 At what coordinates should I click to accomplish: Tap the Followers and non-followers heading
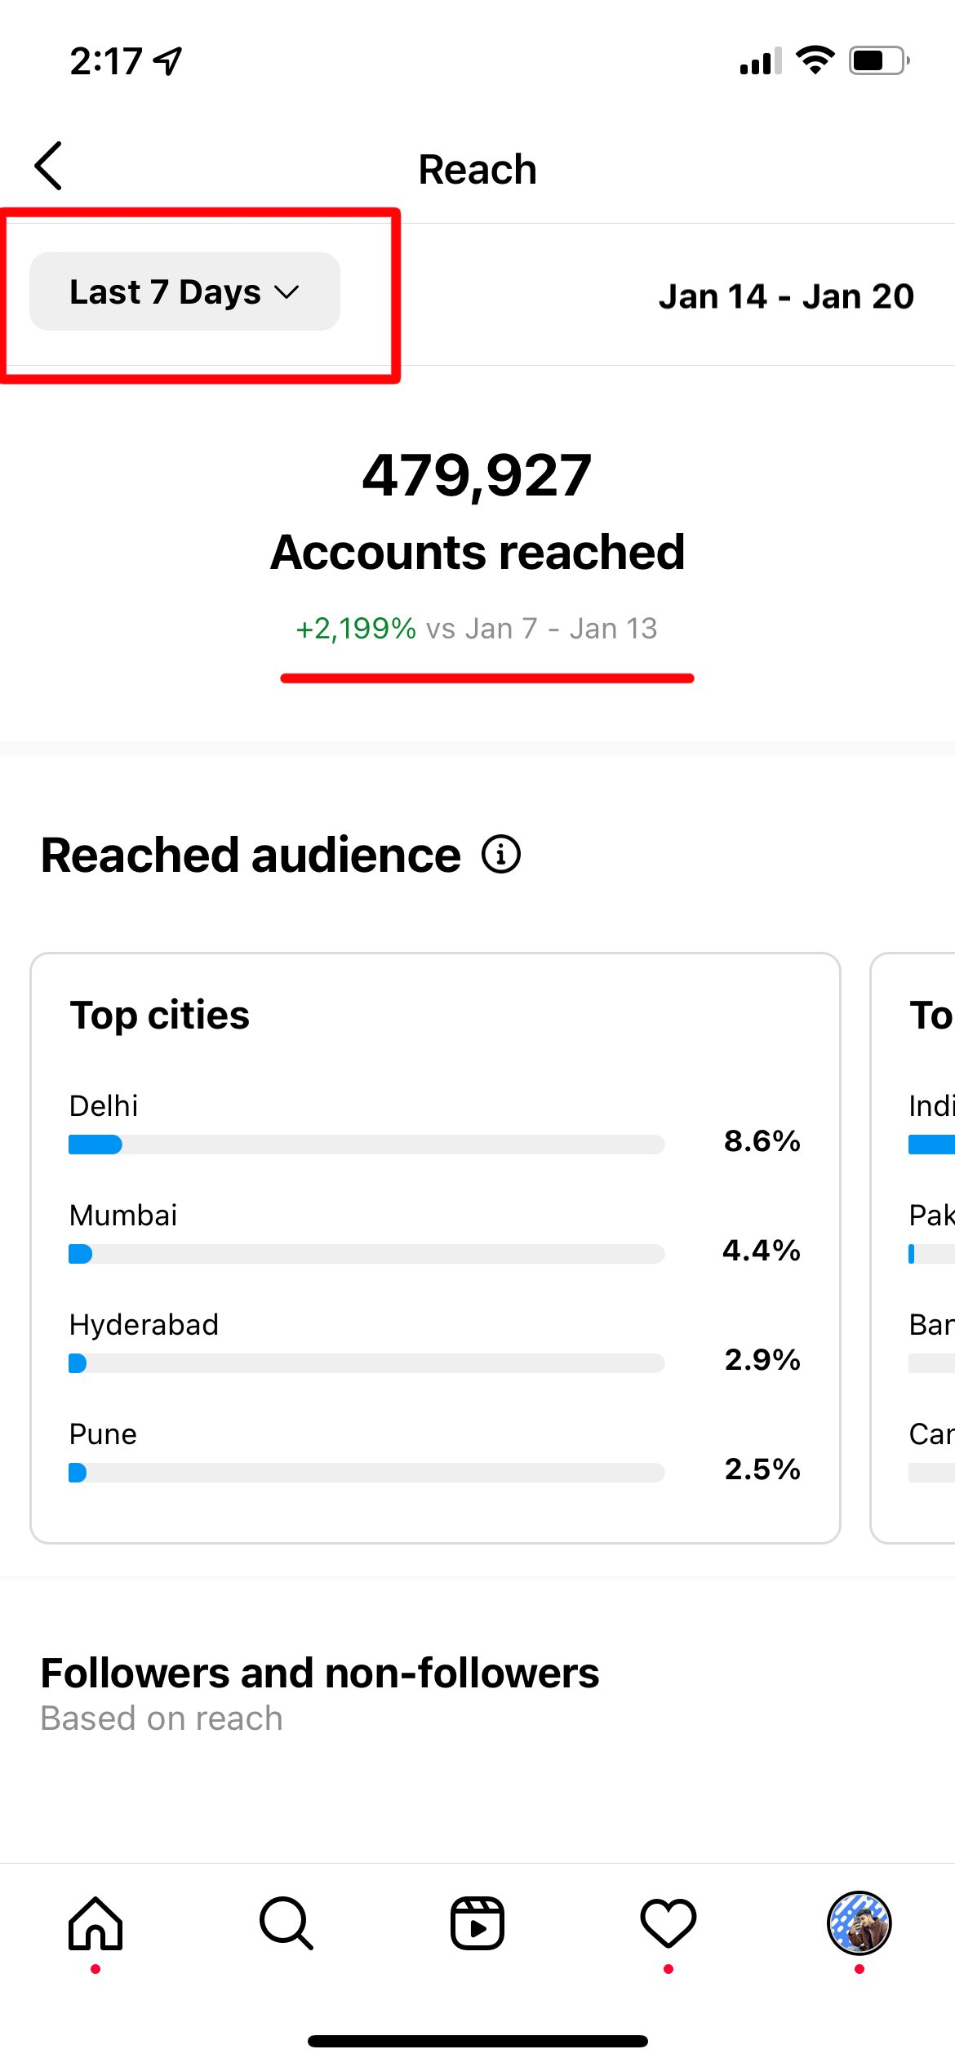tap(320, 1674)
